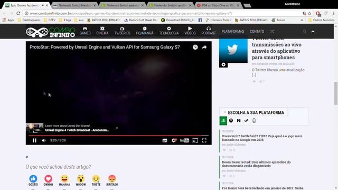
Task: Open Outros favoritos folder
Action: pyautogui.click(x=321, y=20)
